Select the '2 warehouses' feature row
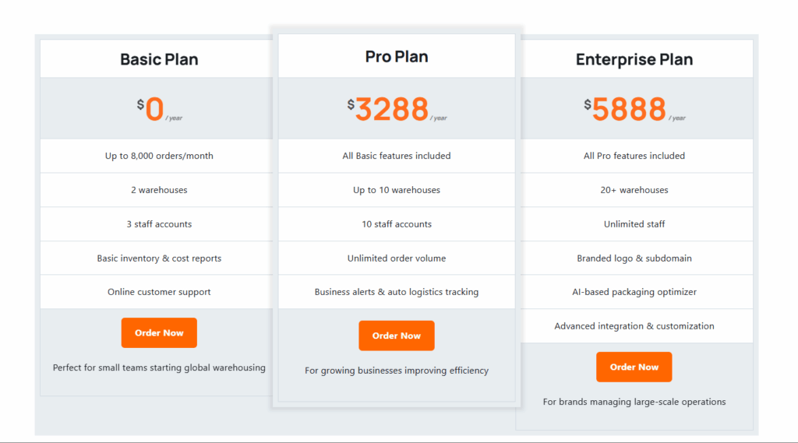Image resolution: width=798 pixels, height=443 pixels. 159,190
